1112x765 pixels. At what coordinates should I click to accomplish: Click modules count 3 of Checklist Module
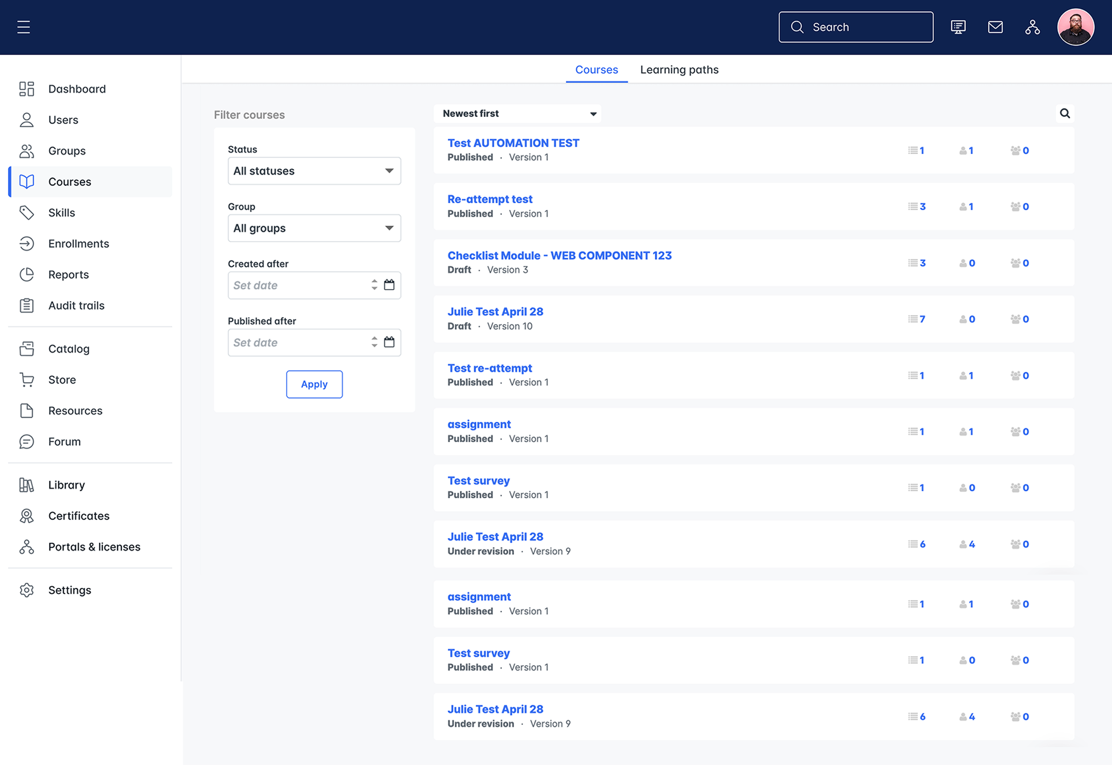tap(917, 263)
